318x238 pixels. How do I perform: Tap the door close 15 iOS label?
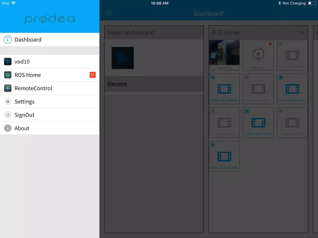click(x=224, y=168)
